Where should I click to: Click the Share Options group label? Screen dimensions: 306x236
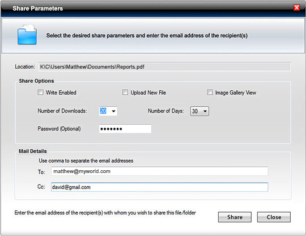tap(36, 81)
